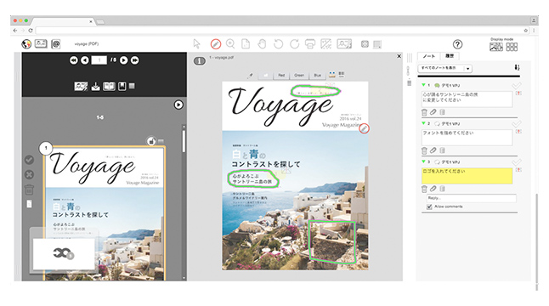The width and height of the screenshot is (549, 306).
Task: Click the play arrow button in thumbnail panel
Action: (178, 105)
